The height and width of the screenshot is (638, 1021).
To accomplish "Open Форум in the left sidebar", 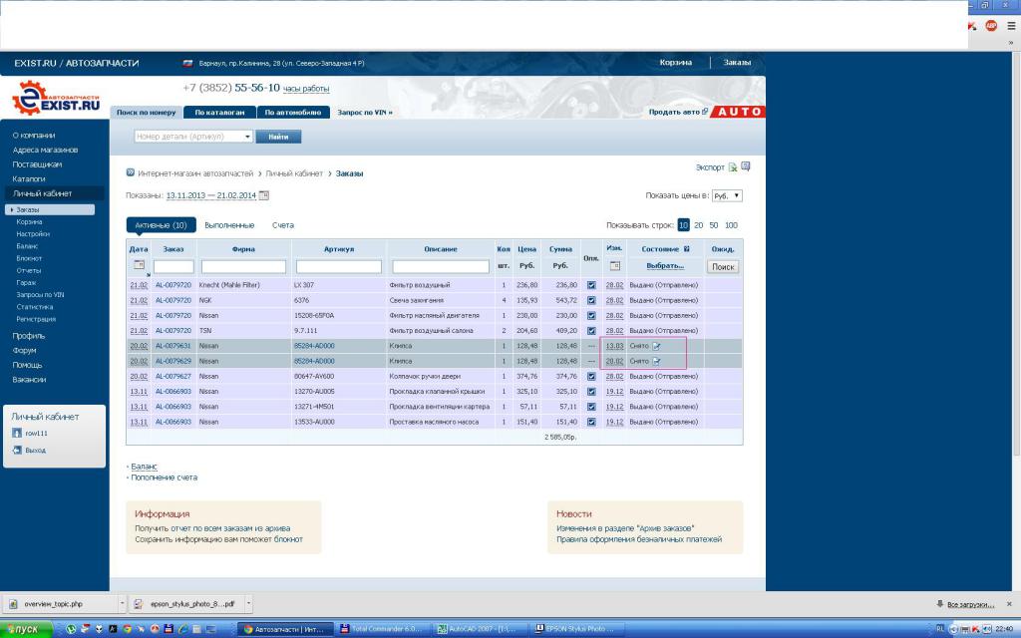I will tap(24, 350).
